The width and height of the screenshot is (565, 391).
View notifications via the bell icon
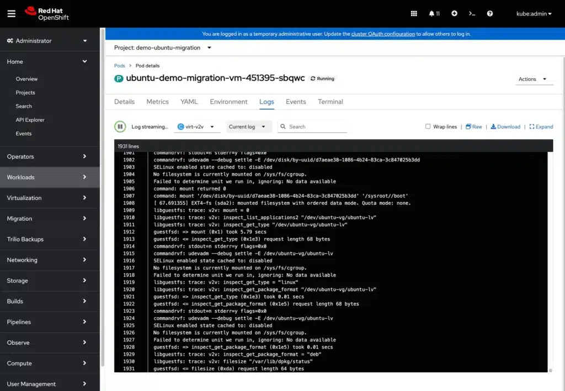click(433, 13)
